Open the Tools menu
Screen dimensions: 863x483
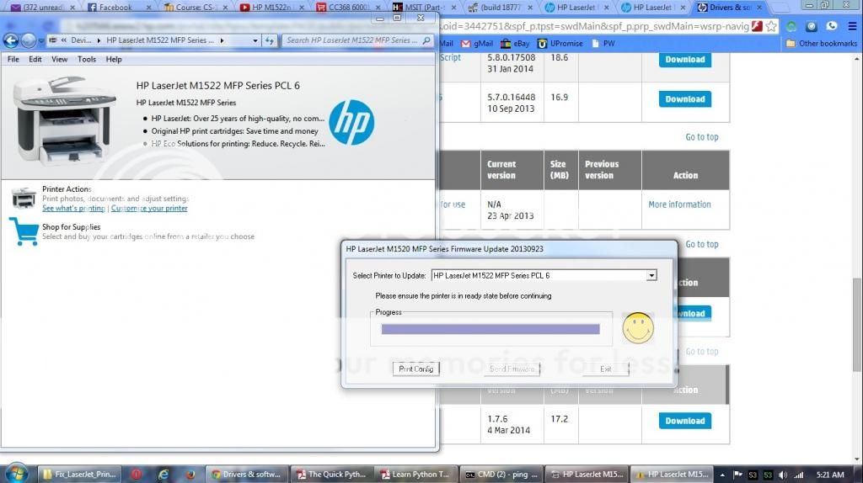pyautogui.click(x=87, y=60)
